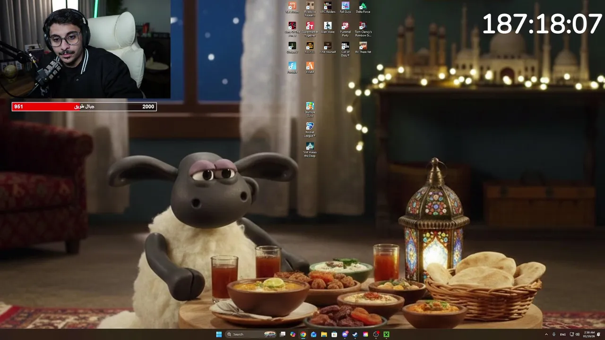Expand the hidden system tray icons
605x340 pixels.
coord(546,334)
